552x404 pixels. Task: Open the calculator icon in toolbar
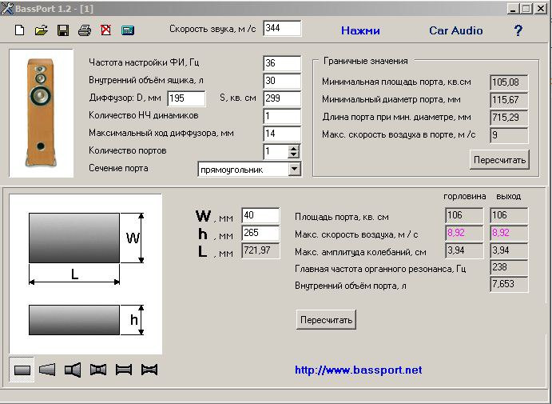[x=127, y=30]
